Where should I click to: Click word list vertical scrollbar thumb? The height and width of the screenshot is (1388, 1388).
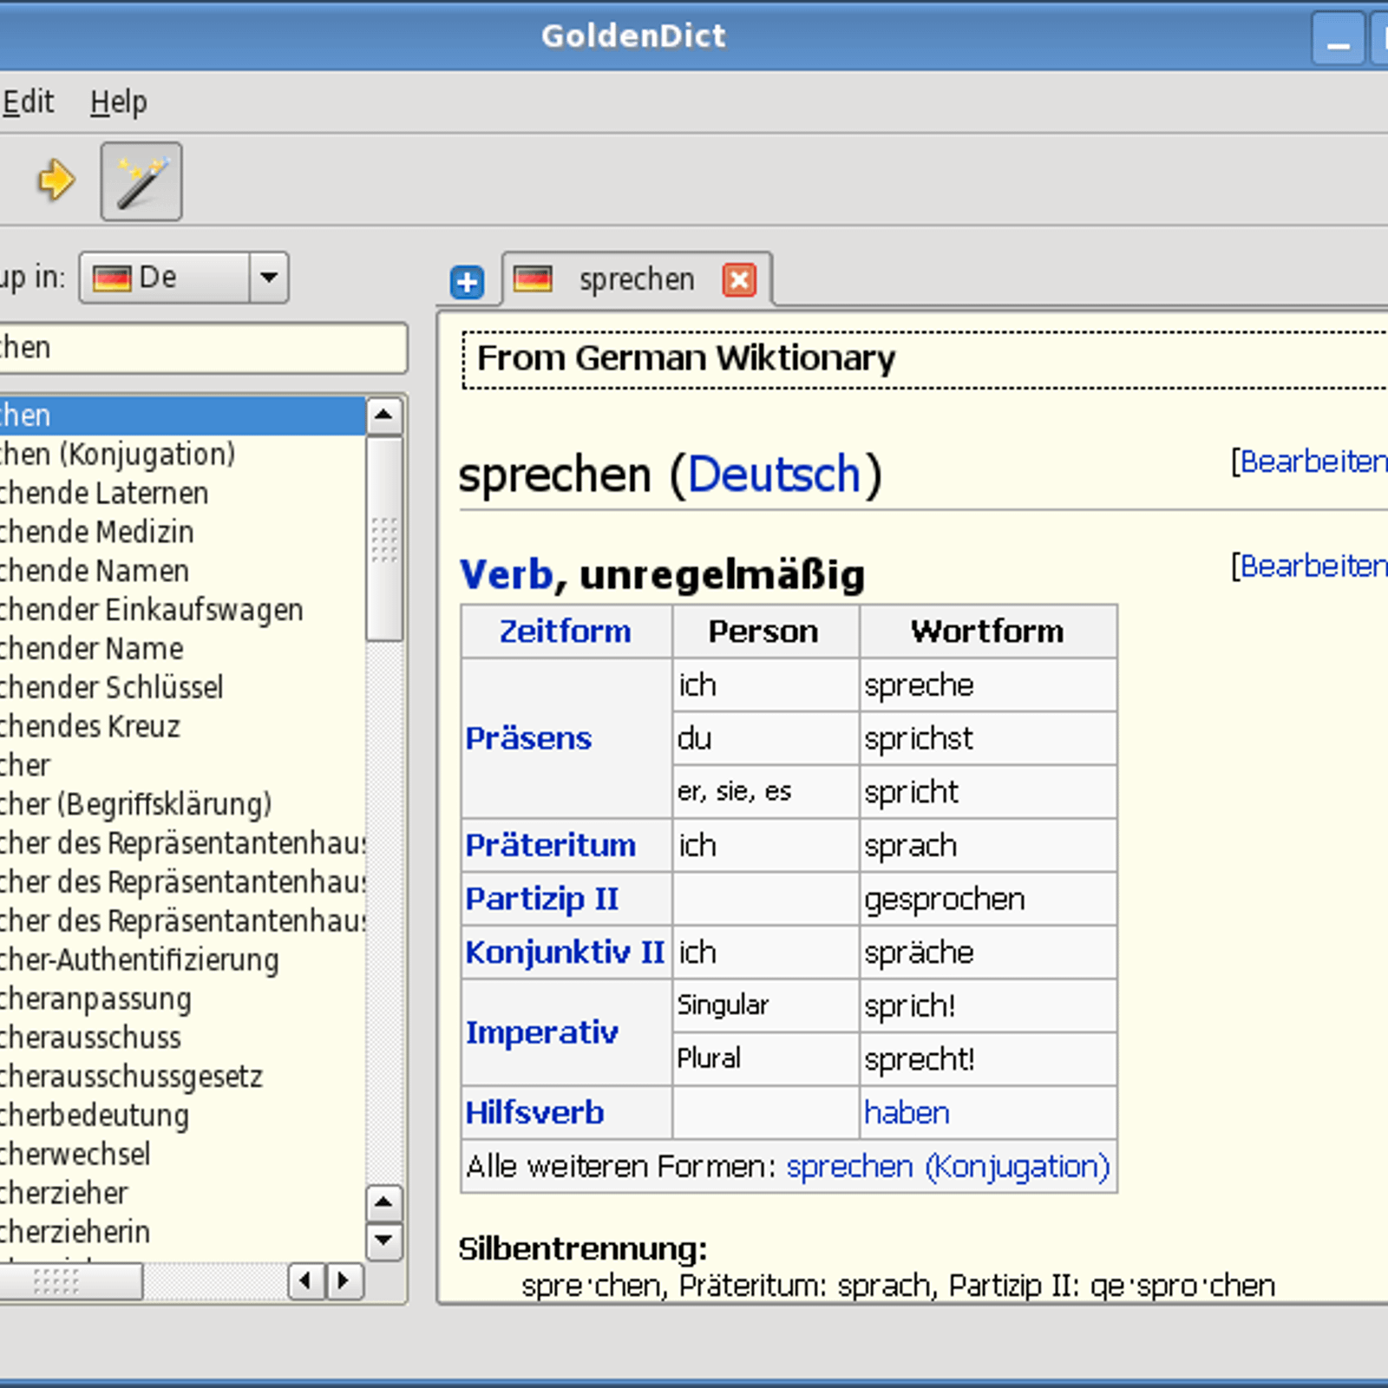384,540
